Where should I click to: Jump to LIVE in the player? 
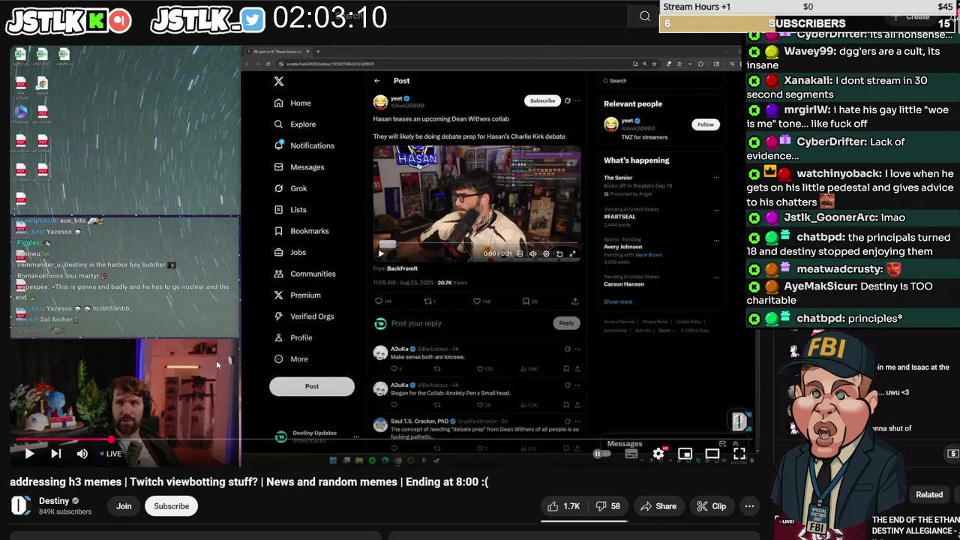click(x=110, y=454)
